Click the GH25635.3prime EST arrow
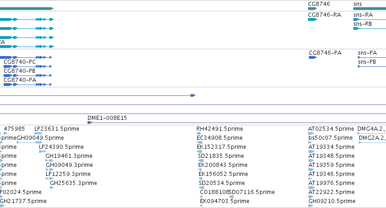This screenshot has height=208, width=386. (52, 188)
